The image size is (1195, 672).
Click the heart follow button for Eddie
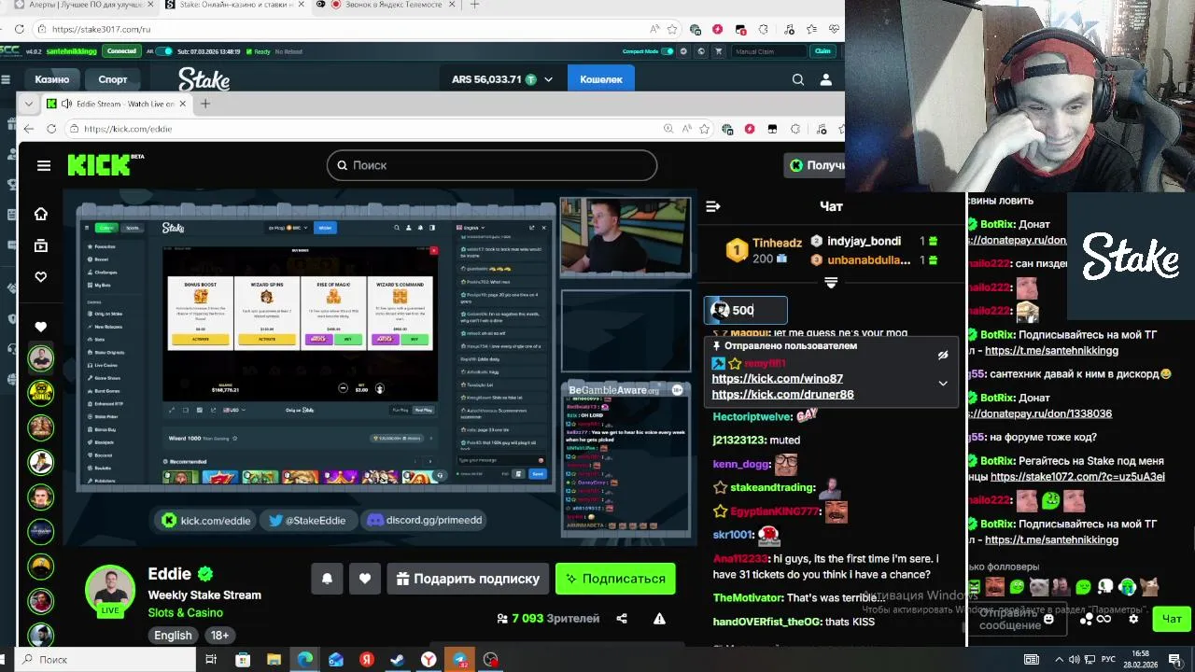[365, 579]
